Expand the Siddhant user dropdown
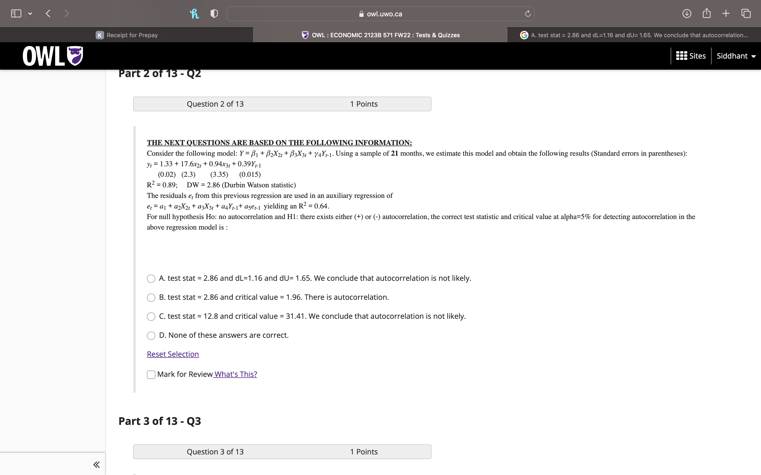This screenshot has height=475, width=761. click(736, 56)
